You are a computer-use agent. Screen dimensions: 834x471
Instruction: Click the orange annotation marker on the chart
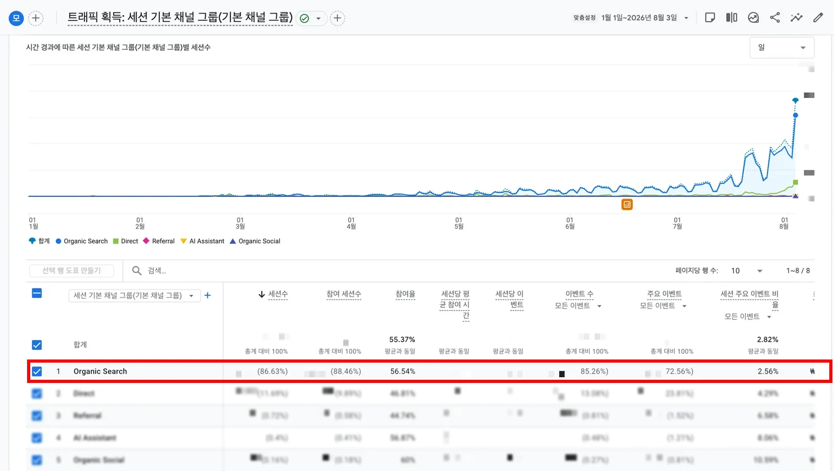[x=627, y=205]
